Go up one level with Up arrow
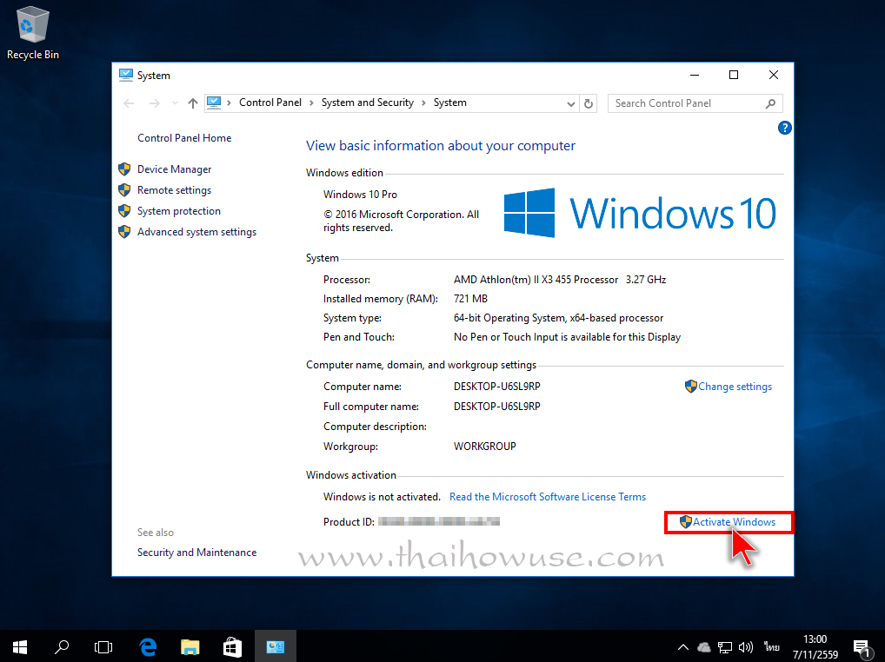 (193, 103)
